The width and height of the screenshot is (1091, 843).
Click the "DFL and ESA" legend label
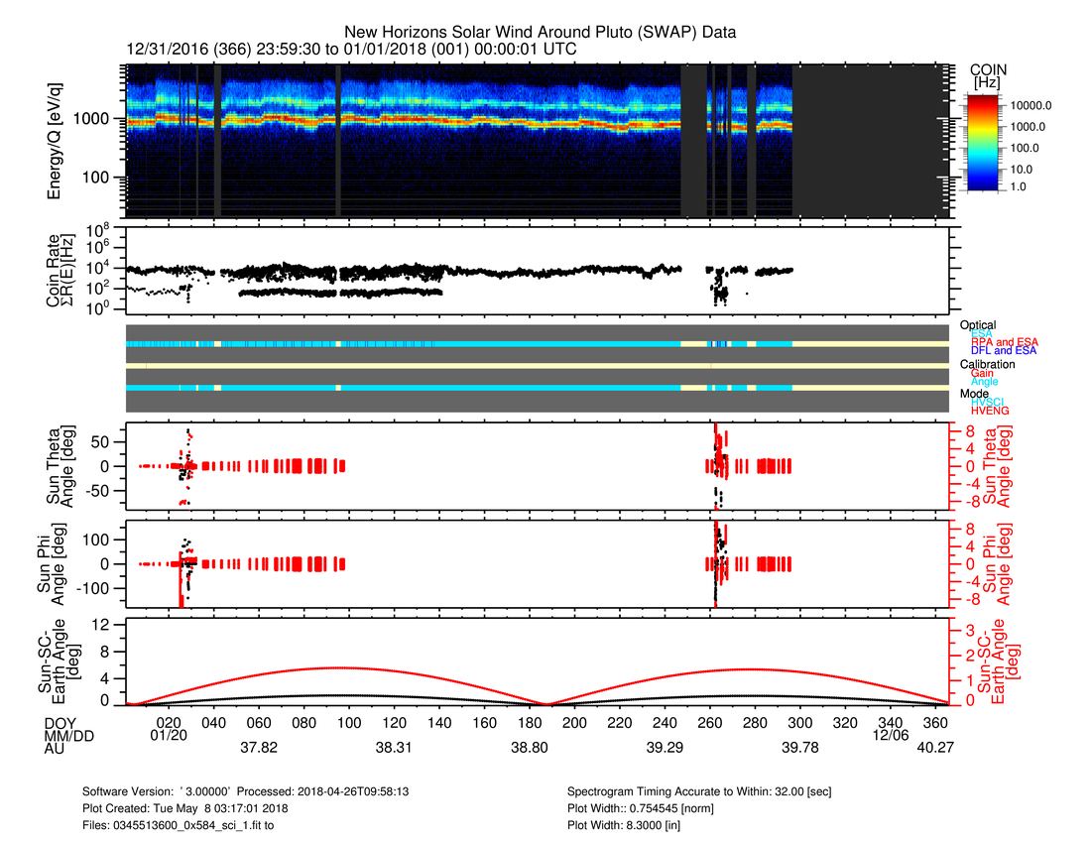(x=1004, y=351)
